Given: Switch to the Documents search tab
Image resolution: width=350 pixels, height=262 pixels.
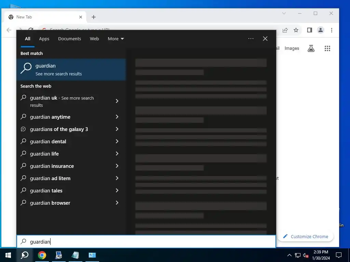Looking at the screenshot, I should tap(69, 39).
